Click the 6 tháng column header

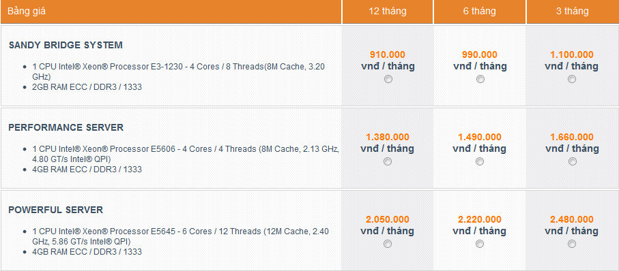pyautogui.click(x=480, y=12)
